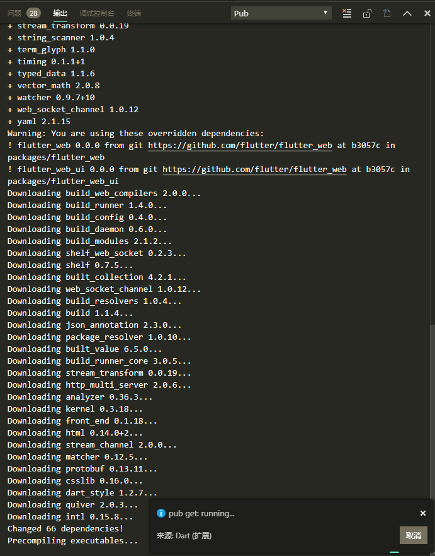This screenshot has width=435, height=556.
Task: Open the 调试控制台 tab
Action: click(97, 13)
